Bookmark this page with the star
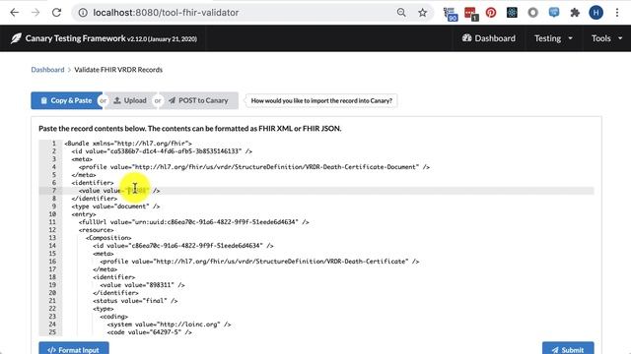Image resolution: width=631 pixels, height=354 pixels. tap(422, 13)
